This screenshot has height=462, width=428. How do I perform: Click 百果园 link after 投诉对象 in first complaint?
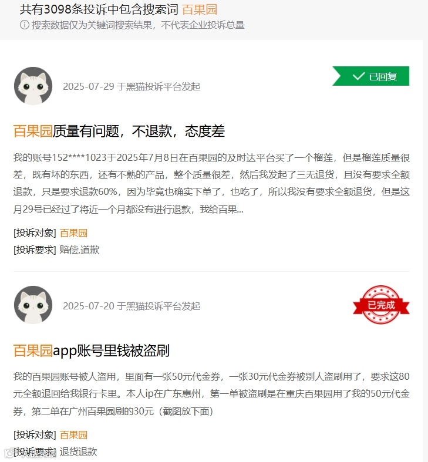(x=74, y=233)
